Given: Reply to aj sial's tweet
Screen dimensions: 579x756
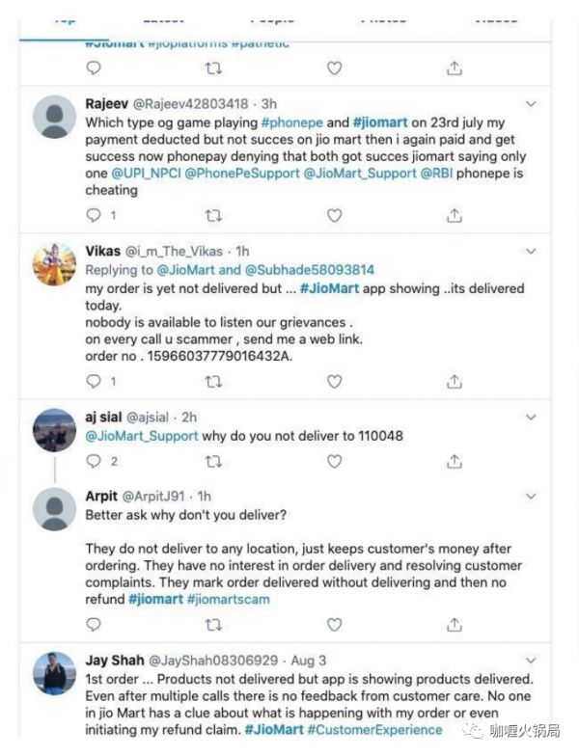Looking at the screenshot, I should pyautogui.click(x=94, y=461).
